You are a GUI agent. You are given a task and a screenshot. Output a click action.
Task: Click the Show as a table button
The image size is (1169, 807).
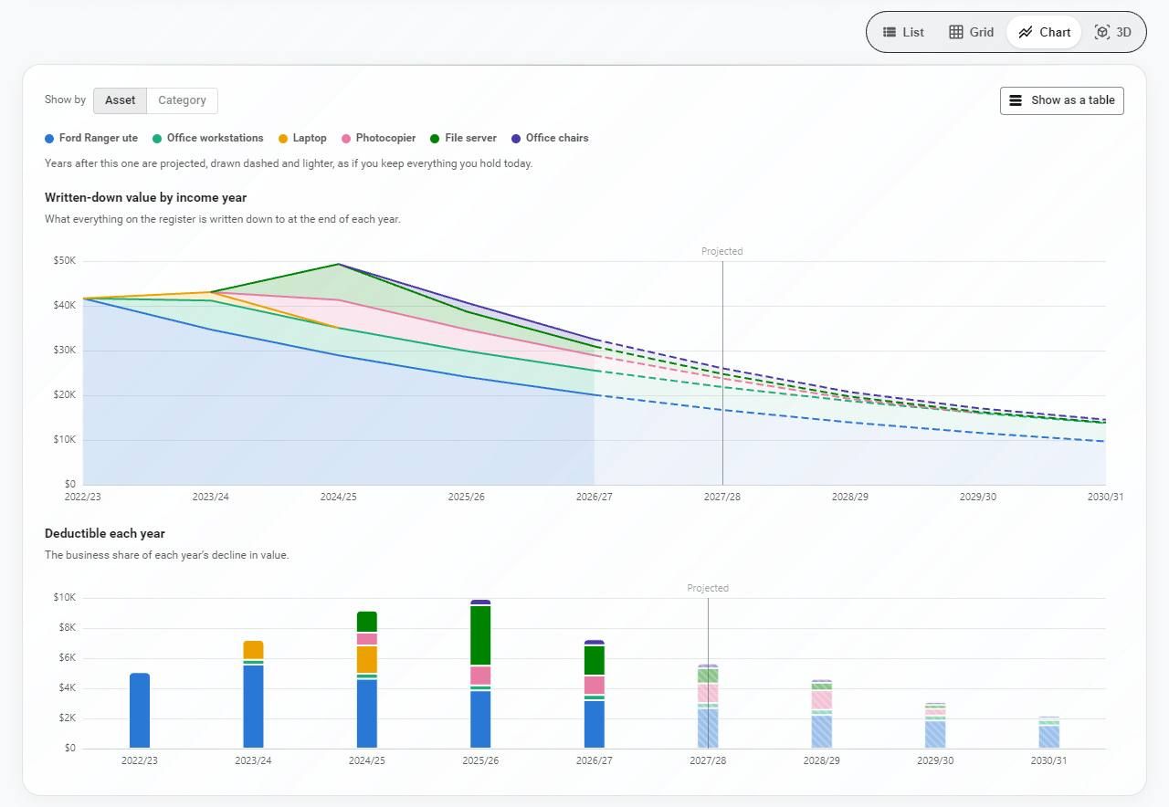tap(1061, 100)
